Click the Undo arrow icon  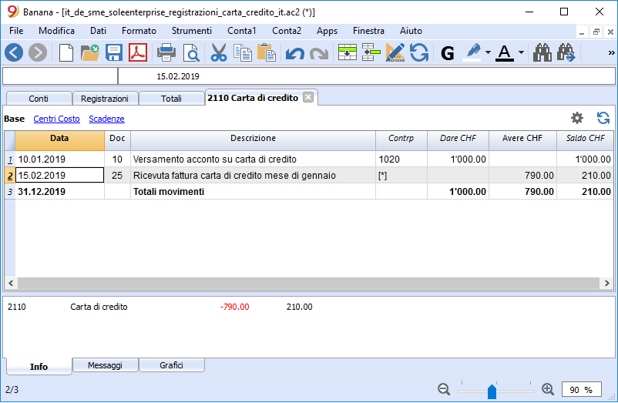pyautogui.click(x=294, y=52)
